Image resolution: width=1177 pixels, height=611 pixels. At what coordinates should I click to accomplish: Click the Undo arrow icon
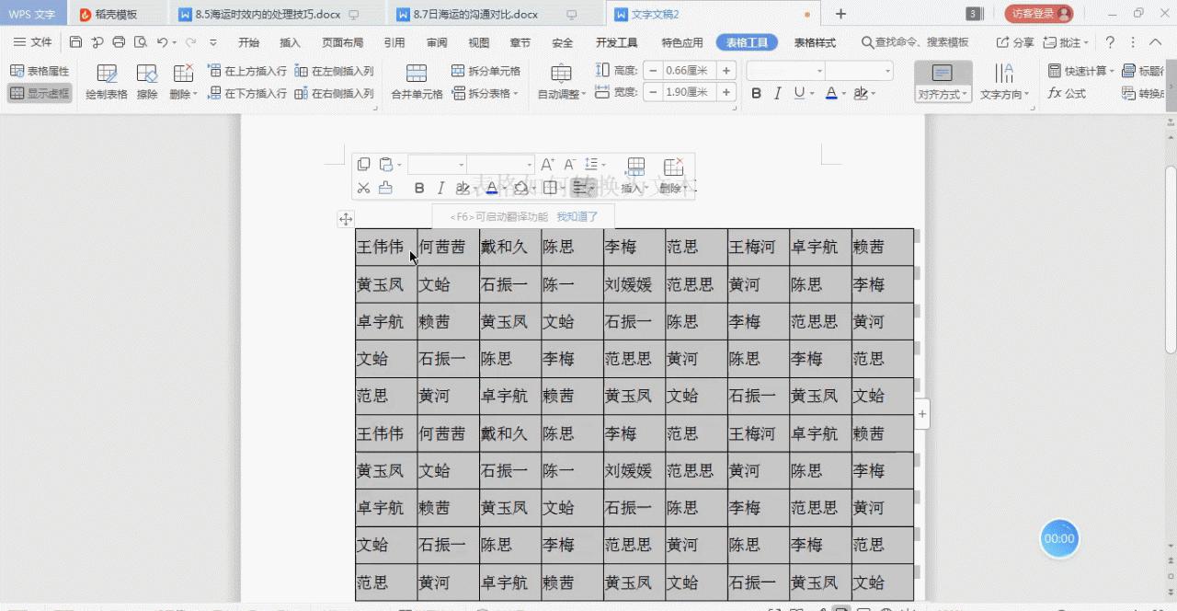coord(162,42)
